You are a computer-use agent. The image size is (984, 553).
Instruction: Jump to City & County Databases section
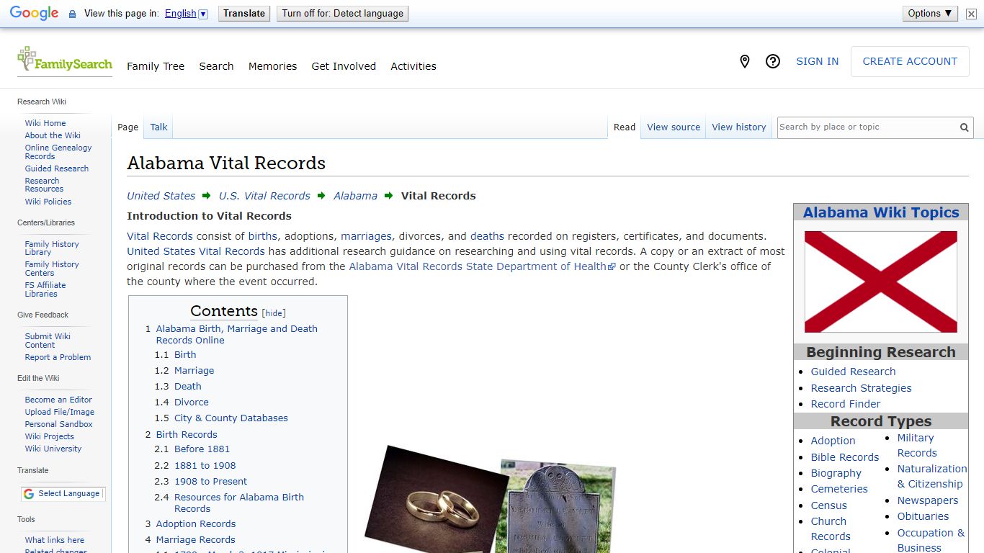(231, 418)
